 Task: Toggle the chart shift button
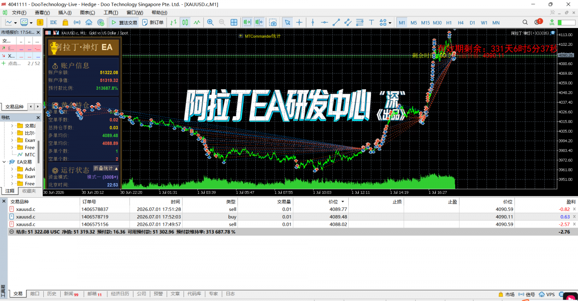[259, 22]
